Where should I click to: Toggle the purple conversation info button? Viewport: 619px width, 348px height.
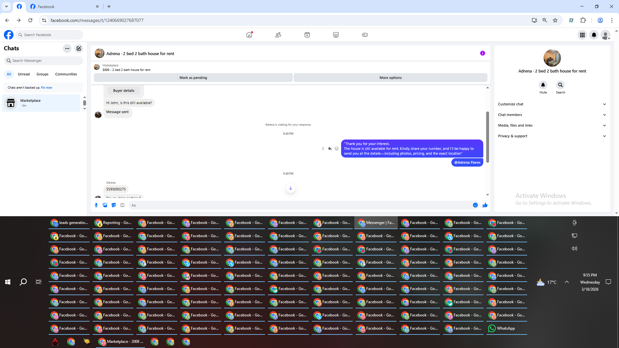pos(482,53)
